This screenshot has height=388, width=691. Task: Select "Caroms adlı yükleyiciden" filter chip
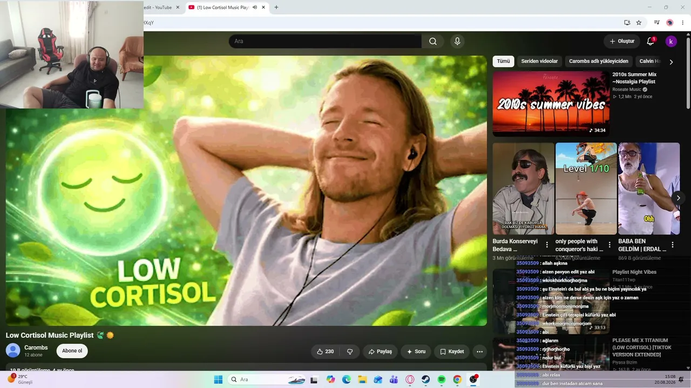pyautogui.click(x=599, y=61)
